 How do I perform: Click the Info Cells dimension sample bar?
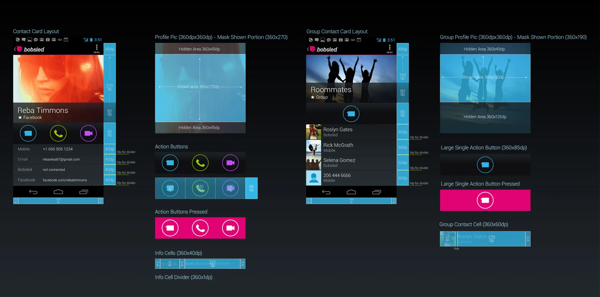(200, 264)
